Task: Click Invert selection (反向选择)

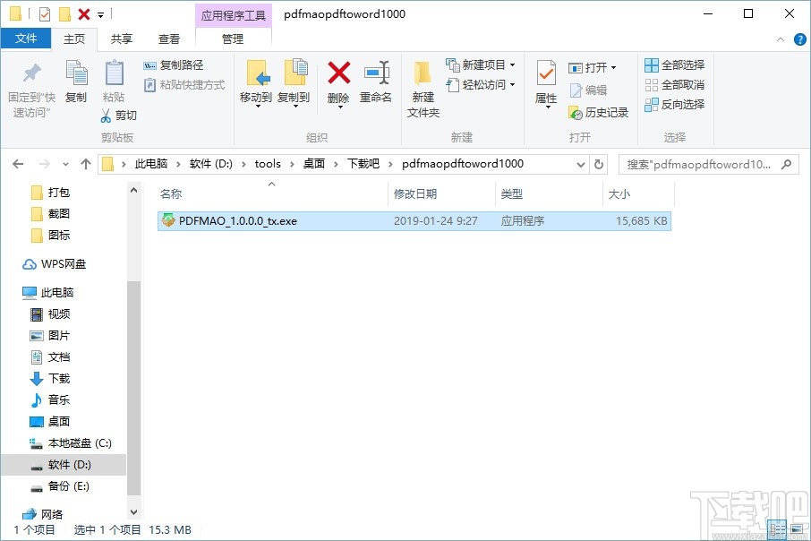Action: 674,105
